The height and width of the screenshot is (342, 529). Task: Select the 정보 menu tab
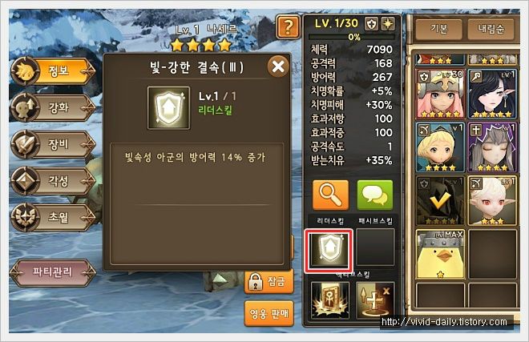[x=53, y=71]
